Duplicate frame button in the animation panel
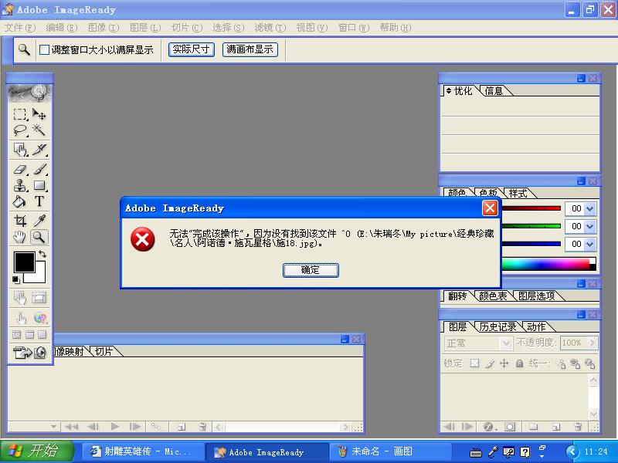Viewport: 618px width, 463px height. [182, 427]
